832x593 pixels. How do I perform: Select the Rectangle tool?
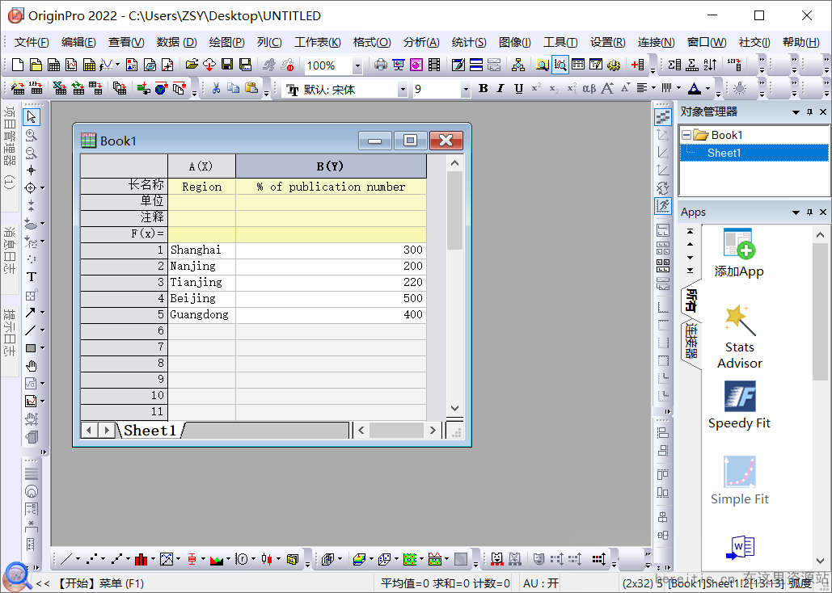[31, 348]
